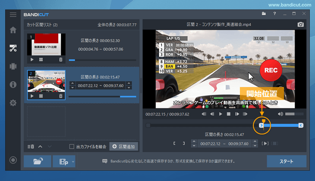Mute the preview volume speaker
315x181 pixels.
[280, 114]
